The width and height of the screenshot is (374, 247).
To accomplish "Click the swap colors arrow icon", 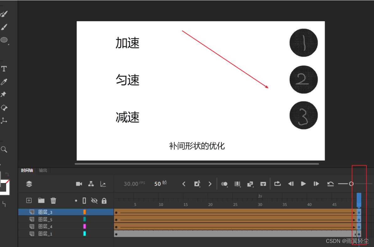I will point(7,174).
